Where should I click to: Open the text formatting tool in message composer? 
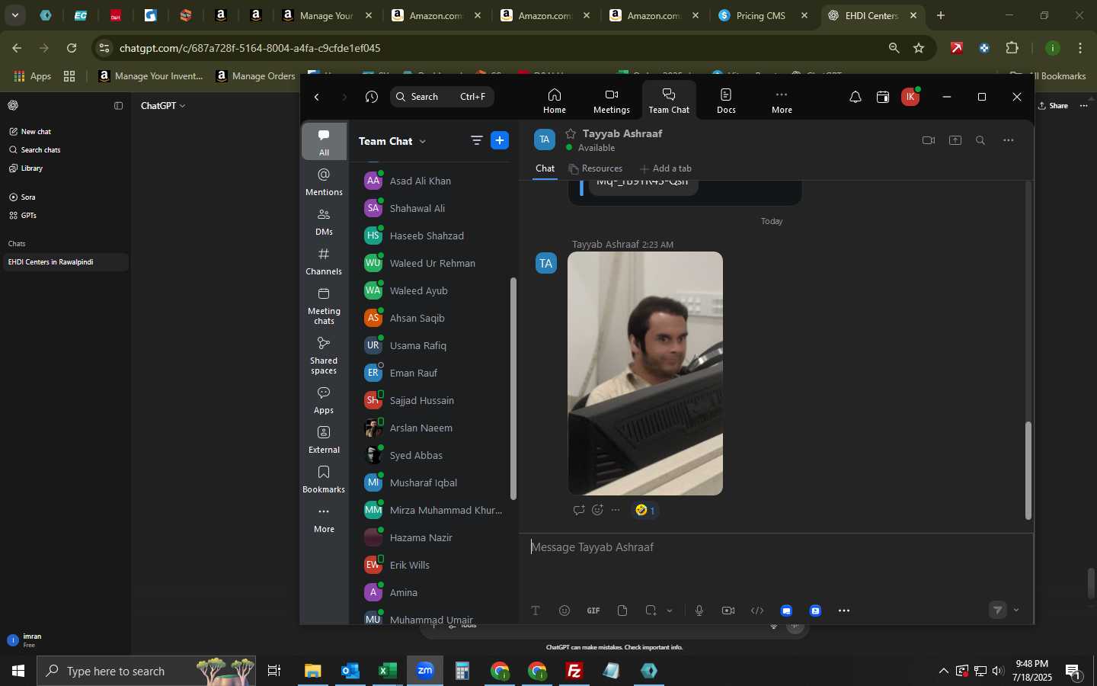[x=536, y=611]
